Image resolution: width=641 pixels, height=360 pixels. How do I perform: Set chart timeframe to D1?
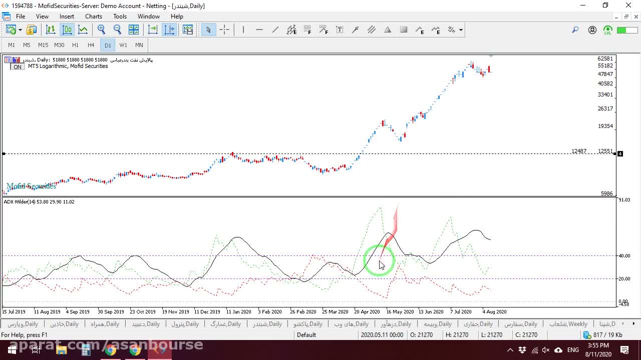pos(108,45)
